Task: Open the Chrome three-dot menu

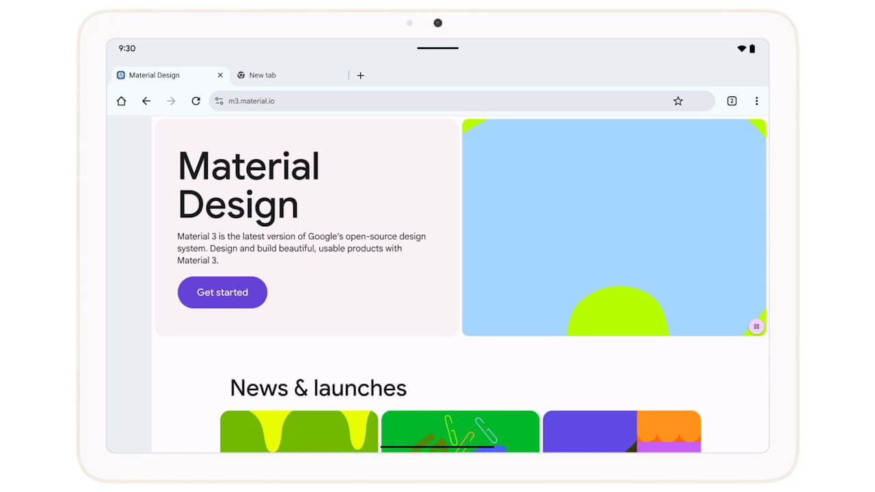Action: pos(757,101)
